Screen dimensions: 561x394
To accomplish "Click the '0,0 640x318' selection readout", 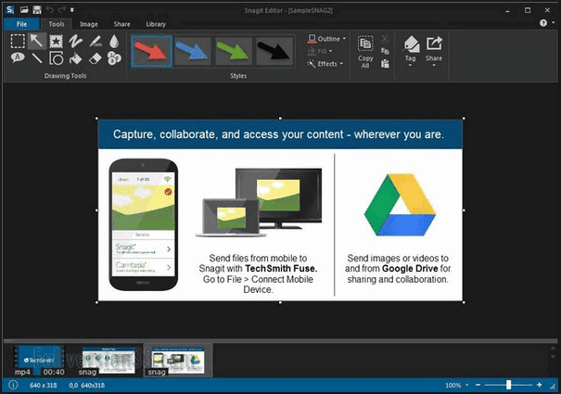I will pyautogui.click(x=87, y=385).
